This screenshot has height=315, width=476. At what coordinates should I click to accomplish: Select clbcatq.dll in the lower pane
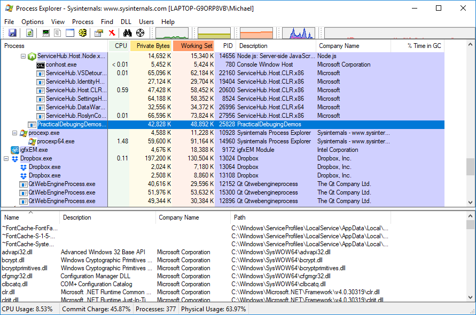[x=14, y=285]
